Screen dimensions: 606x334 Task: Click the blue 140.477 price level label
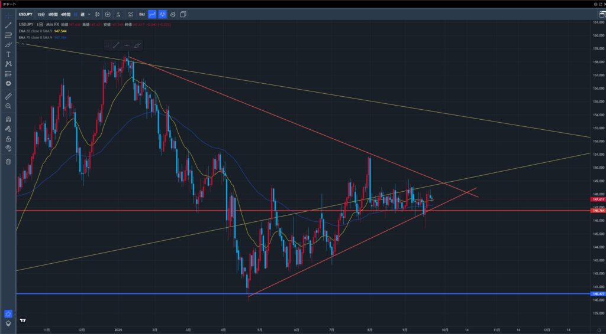[597, 293]
